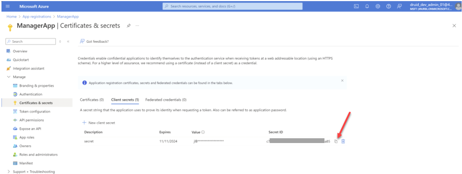Select the Client secrets (1) tab

(x=125, y=100)
